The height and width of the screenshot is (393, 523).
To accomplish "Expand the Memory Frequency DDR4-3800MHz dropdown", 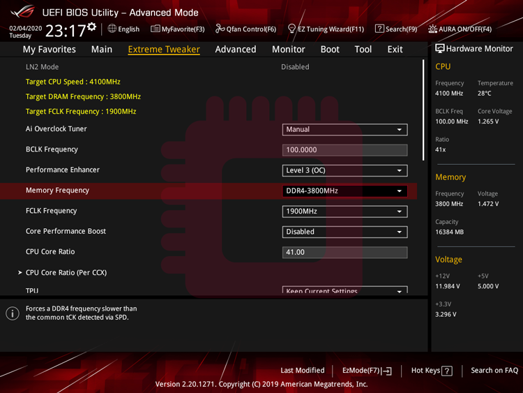I will click(344, 191).
